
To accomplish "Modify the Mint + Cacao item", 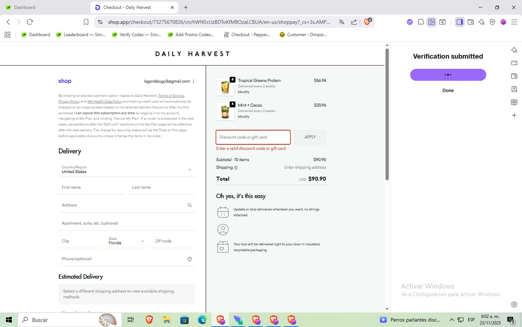I will [244, 117].
